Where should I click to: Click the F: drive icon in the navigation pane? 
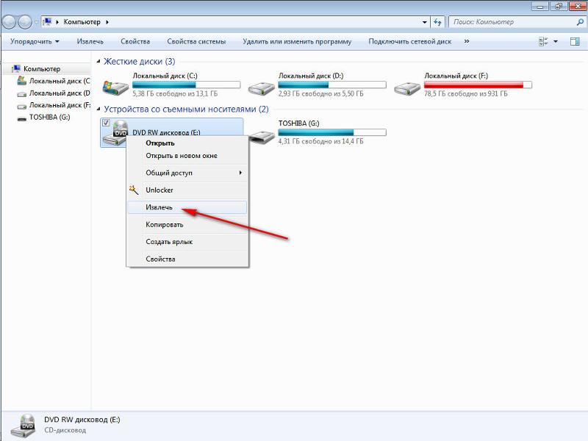pyautogui.click(x=22, y=106)
